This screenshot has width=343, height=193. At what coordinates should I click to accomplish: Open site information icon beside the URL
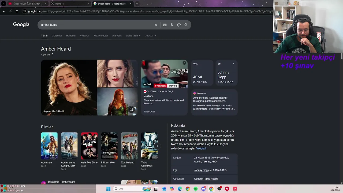pos(25,11)
